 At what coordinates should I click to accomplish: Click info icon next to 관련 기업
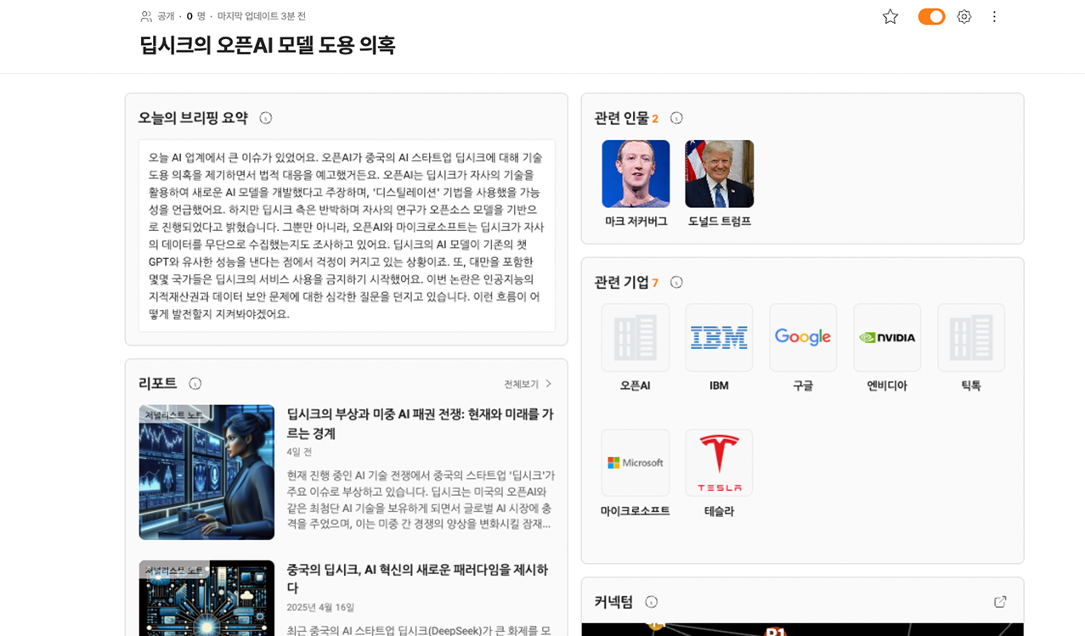[676, 282]
